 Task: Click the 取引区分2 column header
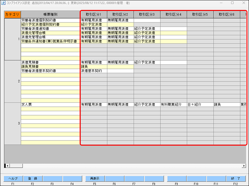pos(120,15)
